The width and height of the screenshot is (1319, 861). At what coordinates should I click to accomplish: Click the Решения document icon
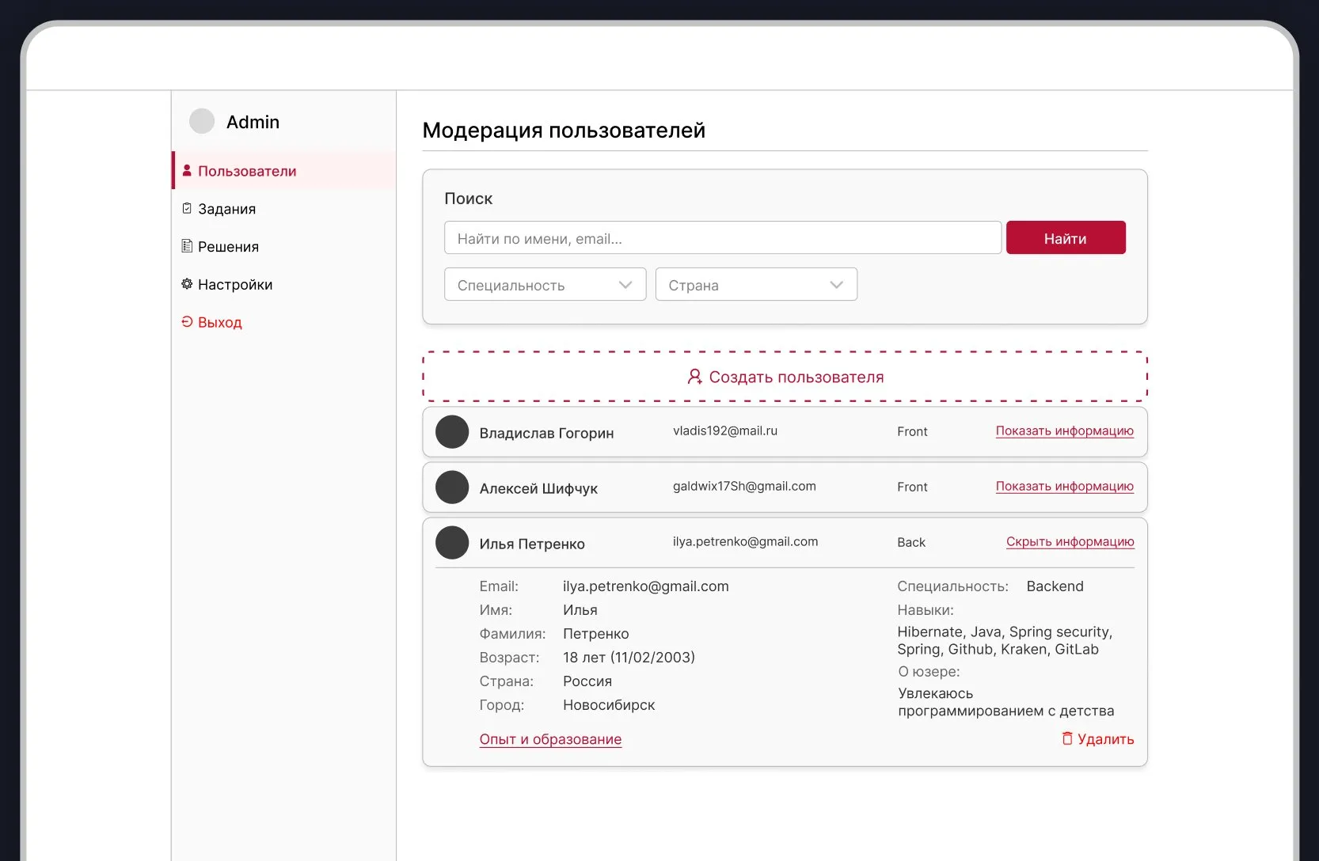(187, 246)
